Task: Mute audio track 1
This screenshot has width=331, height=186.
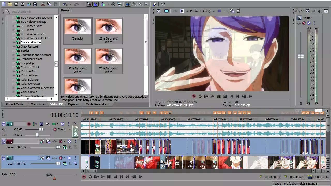Action: pyautogui.click(x=62, y=124)
